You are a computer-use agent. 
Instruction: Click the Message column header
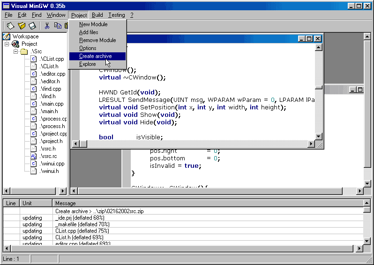(66, 203)
